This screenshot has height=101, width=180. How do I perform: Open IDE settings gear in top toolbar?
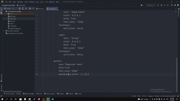[175, 5]
